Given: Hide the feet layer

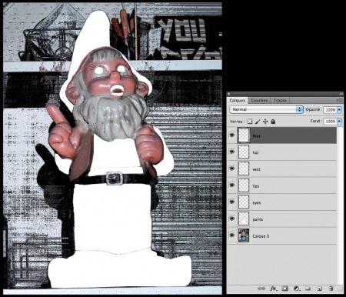Looking at the screenshot, I should point(232,135).
